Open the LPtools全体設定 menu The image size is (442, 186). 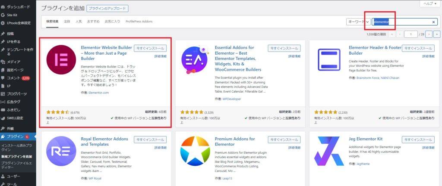tap(18, 23)
